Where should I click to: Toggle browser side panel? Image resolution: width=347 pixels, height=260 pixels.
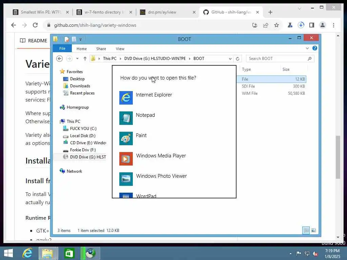pos(312,25)
